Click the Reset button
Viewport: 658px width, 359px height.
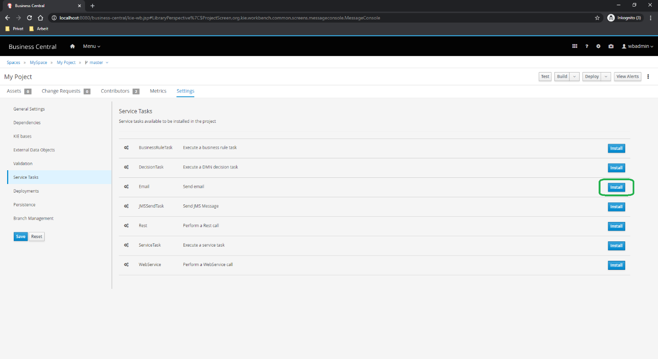tap(37, 237)
